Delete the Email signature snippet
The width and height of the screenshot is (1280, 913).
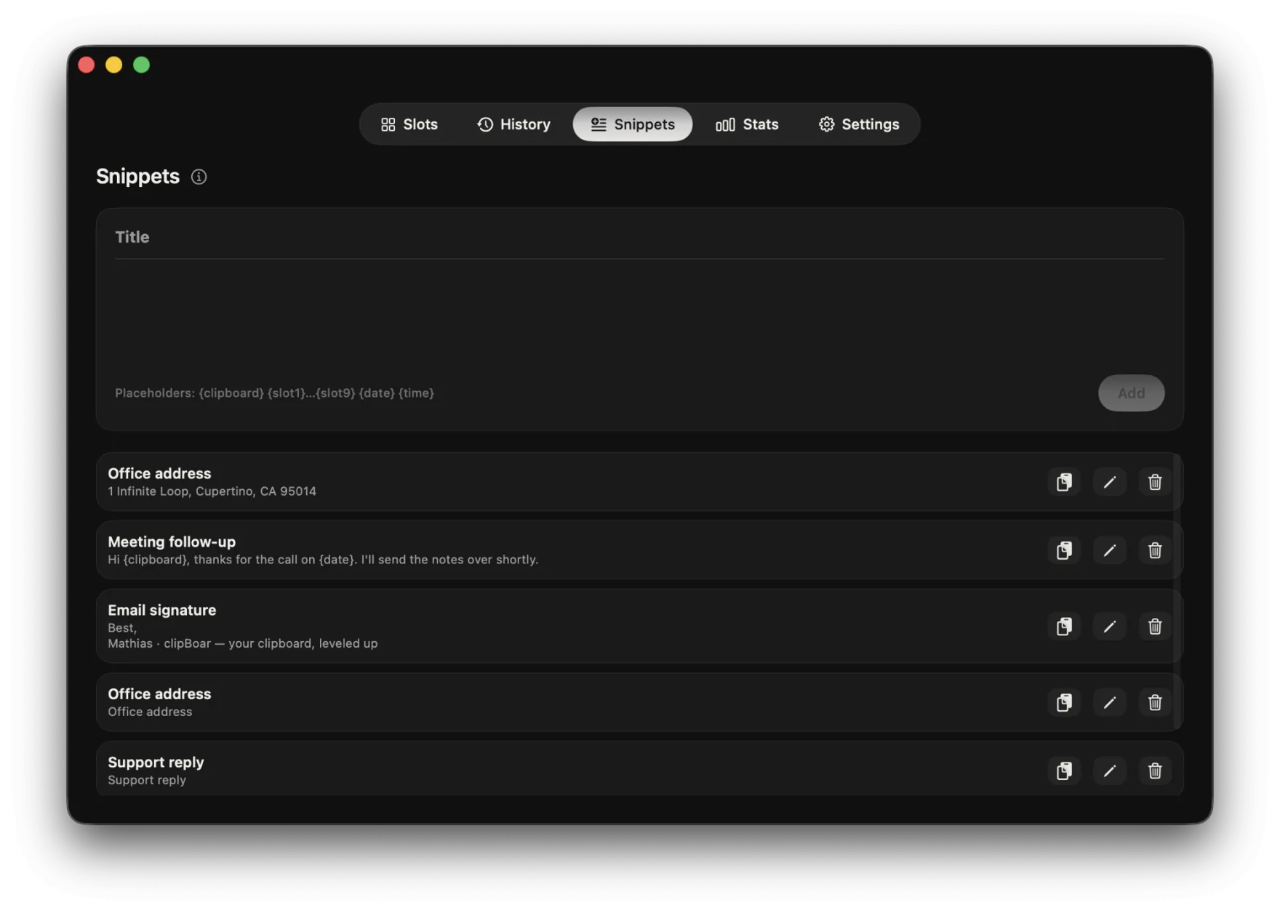click(x=1154, y=627)
